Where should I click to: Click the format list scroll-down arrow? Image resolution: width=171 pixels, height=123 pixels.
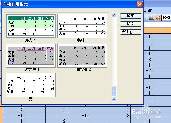click(114, 99)
